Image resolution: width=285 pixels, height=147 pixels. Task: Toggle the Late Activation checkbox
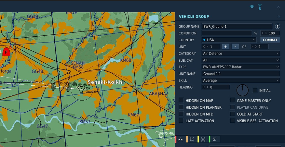click(x=181, y=121)
